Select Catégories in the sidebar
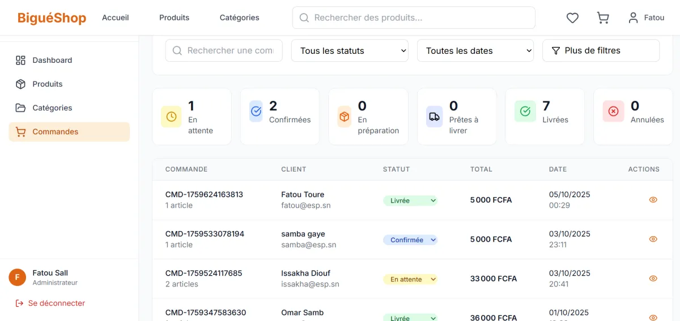680x321 pixels. coord(69,108)
